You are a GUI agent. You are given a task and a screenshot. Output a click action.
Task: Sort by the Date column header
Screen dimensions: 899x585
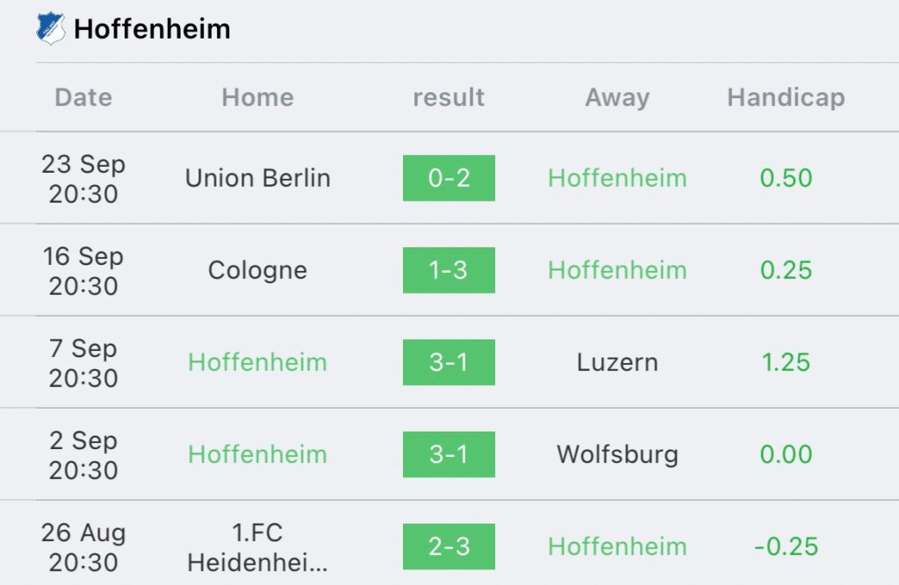(x=83, y=97)
